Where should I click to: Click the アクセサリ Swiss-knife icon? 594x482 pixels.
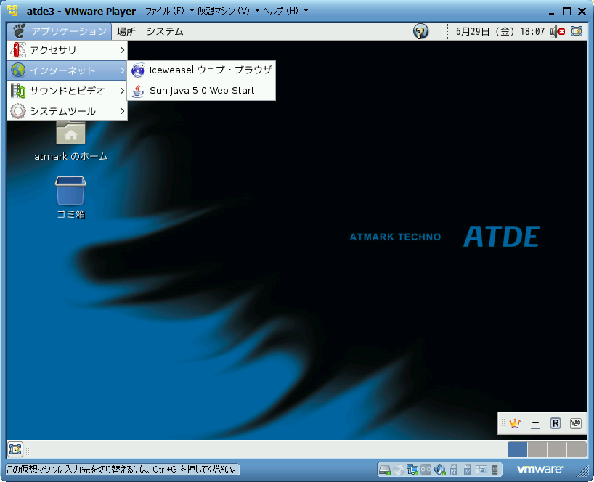(x=18, y=50)
